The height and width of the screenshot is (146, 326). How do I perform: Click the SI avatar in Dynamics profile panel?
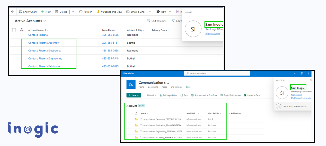coord(193,29)
